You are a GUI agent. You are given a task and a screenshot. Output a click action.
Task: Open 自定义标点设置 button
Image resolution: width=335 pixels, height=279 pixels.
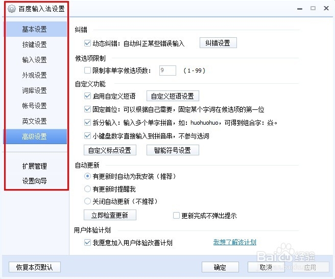click(110, 150)
